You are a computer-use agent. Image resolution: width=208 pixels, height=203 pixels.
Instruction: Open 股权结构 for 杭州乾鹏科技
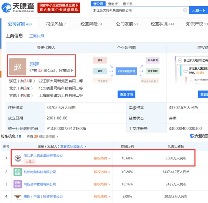coord(102,172)
